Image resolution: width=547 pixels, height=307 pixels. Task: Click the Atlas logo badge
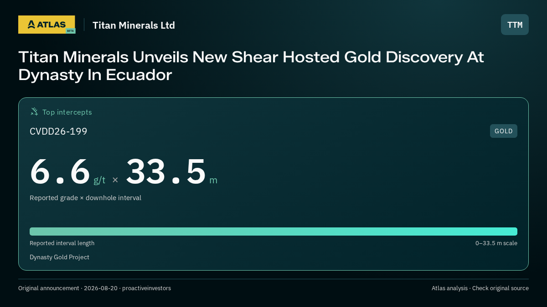pos(47,25)
